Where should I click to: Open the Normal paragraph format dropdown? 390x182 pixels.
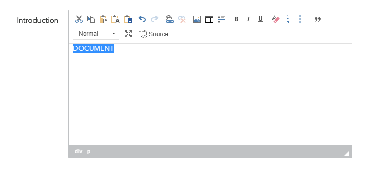pyautogui.click(x=96, y=34)
